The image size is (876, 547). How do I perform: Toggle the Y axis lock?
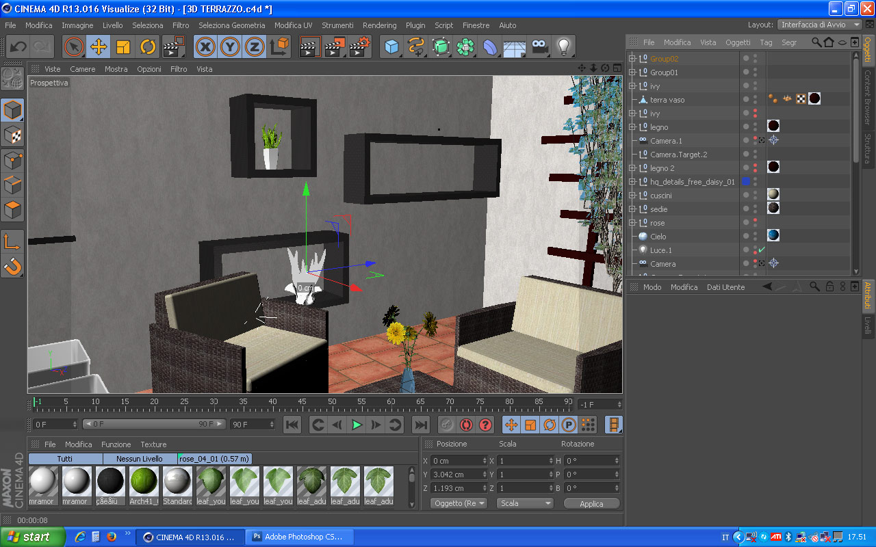coord(230,47)
